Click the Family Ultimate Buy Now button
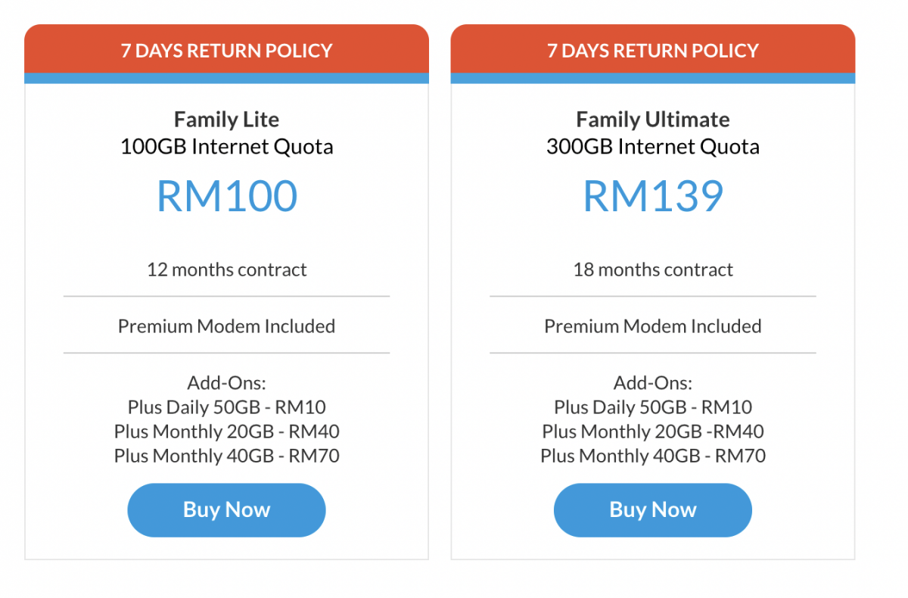This screenshot has width=908, height=598. [x=652, y=509]
